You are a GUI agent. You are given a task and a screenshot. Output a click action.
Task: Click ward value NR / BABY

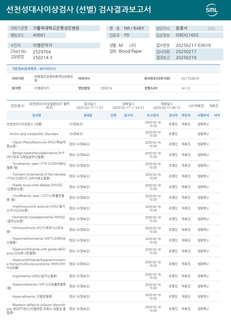pos(134,28)
